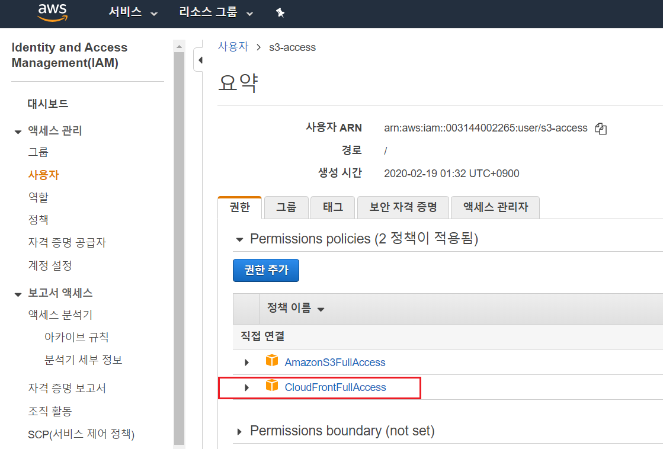663x449 pixels.
Task: Open 액세스 분석기 in the sidebar
Action: (60, 314)
